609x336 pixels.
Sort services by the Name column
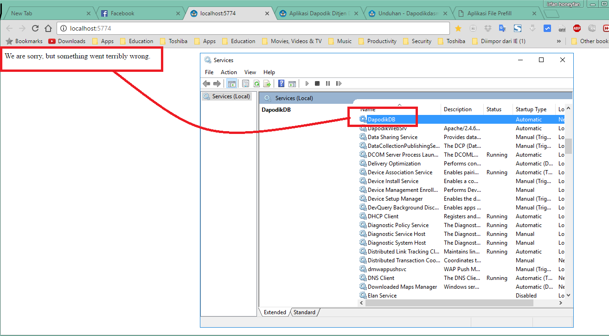(x=399, y=109)
